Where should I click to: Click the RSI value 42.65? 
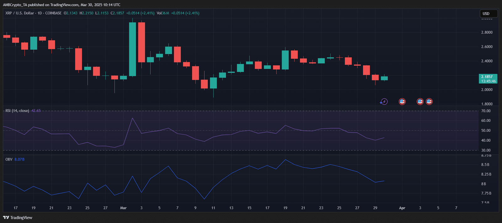[36, 111]
